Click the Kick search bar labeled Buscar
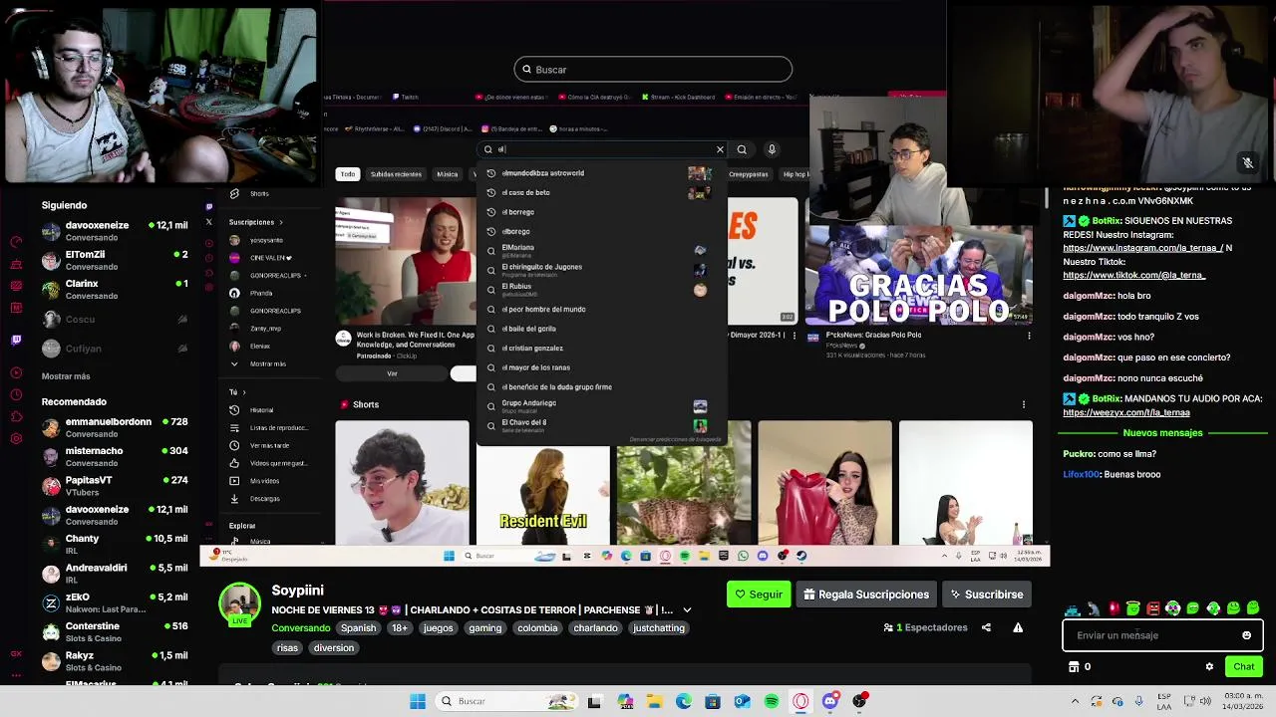Screen dimensions: 1276x717 point(653,70)
